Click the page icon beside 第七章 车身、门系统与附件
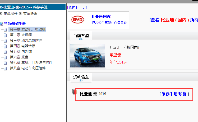 coord(5,63)
